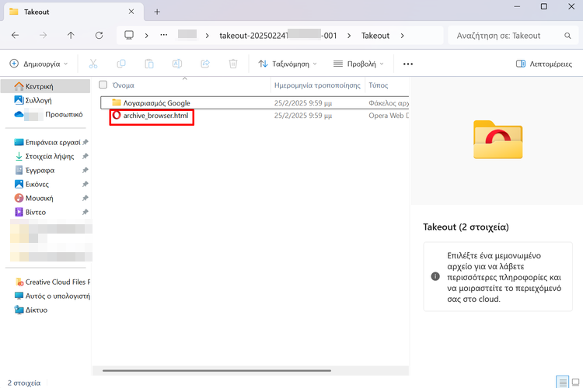
Task: Click the Share icon in toolbar
Action: pyautogui.click(x=205, y=64)
